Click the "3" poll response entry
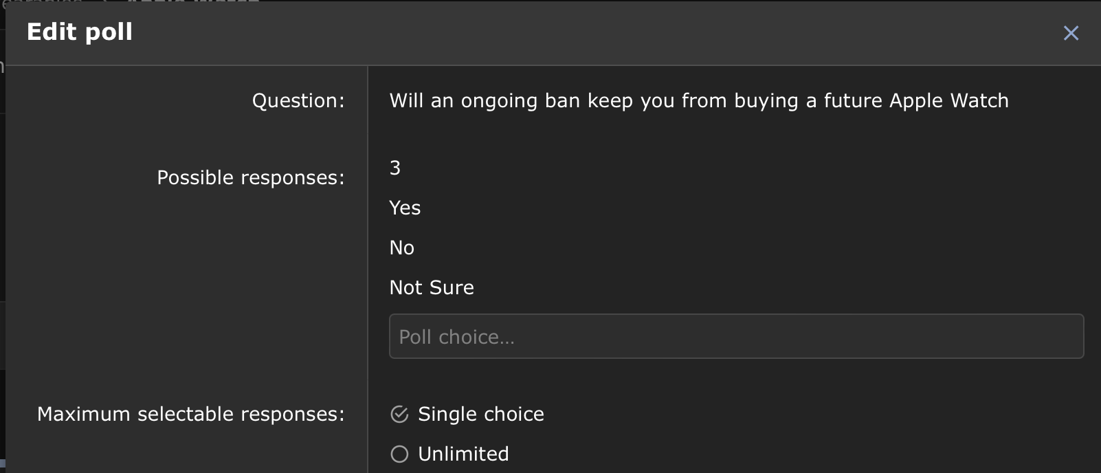1101x473 pixels. (x=395, y=168)
